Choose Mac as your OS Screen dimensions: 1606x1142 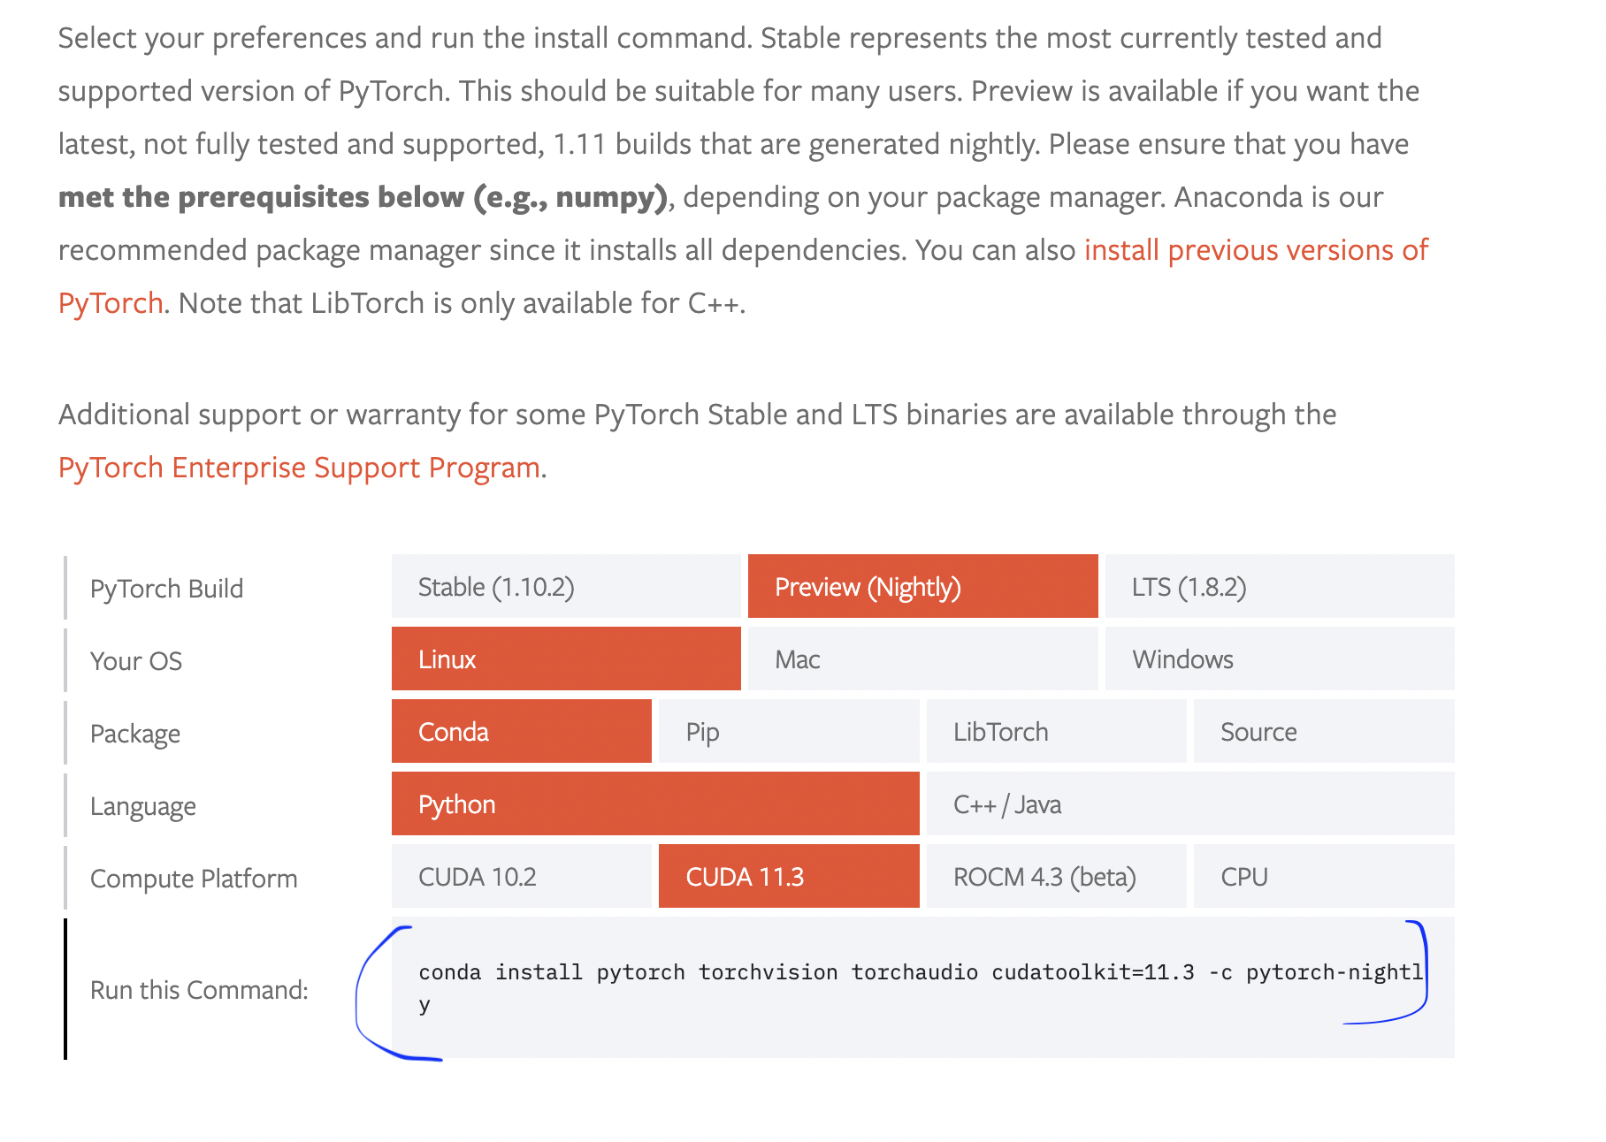(922, 659)
